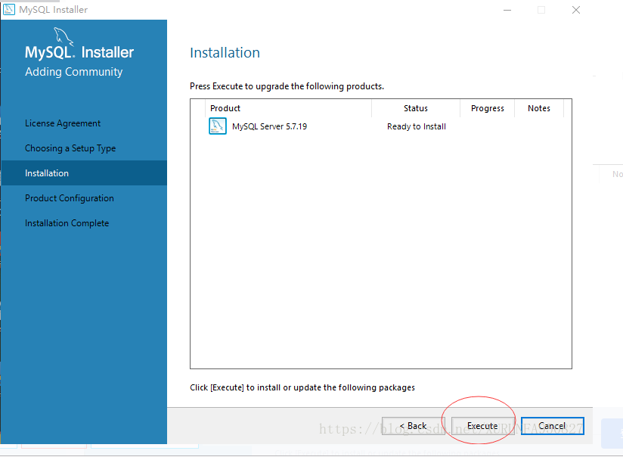Cancel the MySQL installation
The image size is (623, 457).
(552, 426)
